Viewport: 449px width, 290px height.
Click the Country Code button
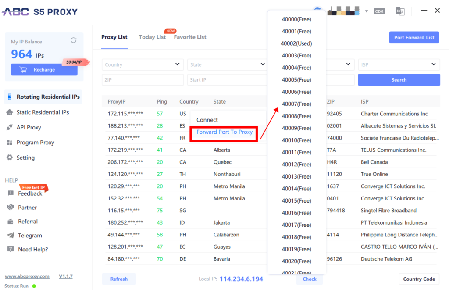[419, 279]
